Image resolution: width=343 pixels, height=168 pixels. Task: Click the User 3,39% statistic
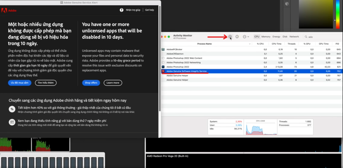pyautogui.click(x=226, y=125)
